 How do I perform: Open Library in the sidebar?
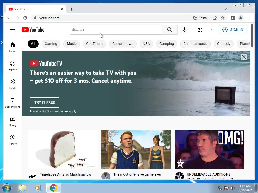tap(13, 121)
